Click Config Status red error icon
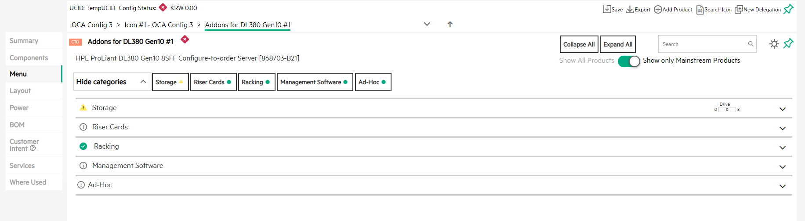 (x=163, y=7)
